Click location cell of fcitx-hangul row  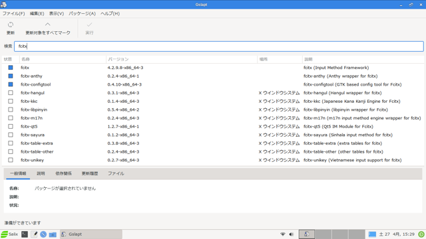click(279, 93)
